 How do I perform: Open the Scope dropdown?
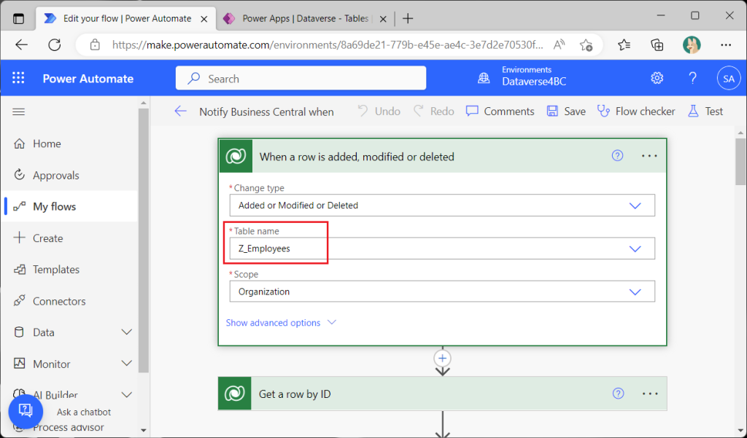(442, 292)
